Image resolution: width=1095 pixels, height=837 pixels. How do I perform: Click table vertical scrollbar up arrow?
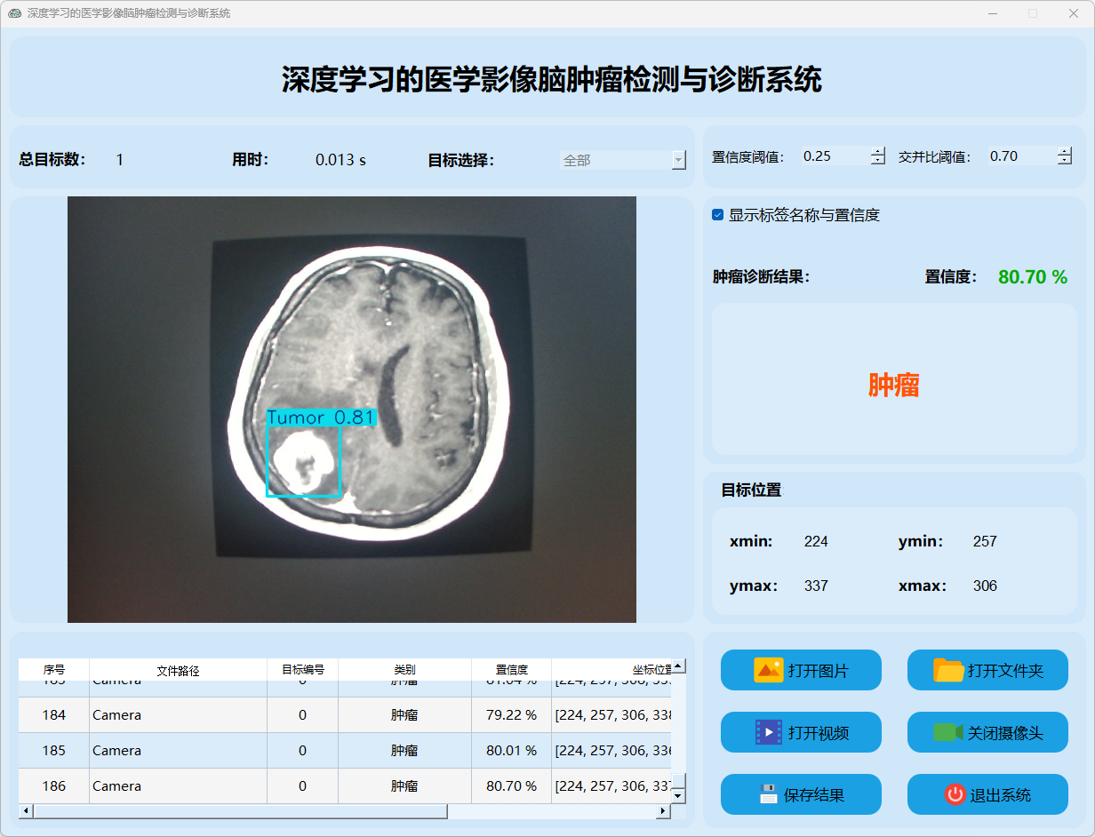pos(678,666)
